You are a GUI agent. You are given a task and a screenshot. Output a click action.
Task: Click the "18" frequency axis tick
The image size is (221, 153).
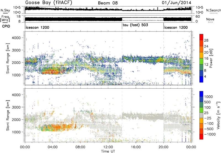tap(19, 17)
